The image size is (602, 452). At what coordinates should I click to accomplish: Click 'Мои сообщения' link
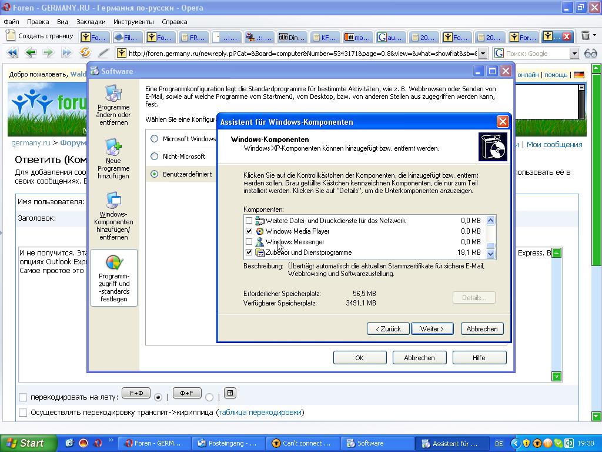pos(554,145)
